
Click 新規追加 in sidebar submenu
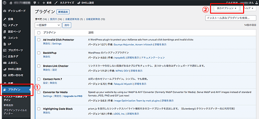8,105
